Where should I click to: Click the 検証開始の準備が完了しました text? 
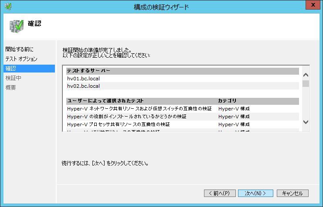point(97,50)
